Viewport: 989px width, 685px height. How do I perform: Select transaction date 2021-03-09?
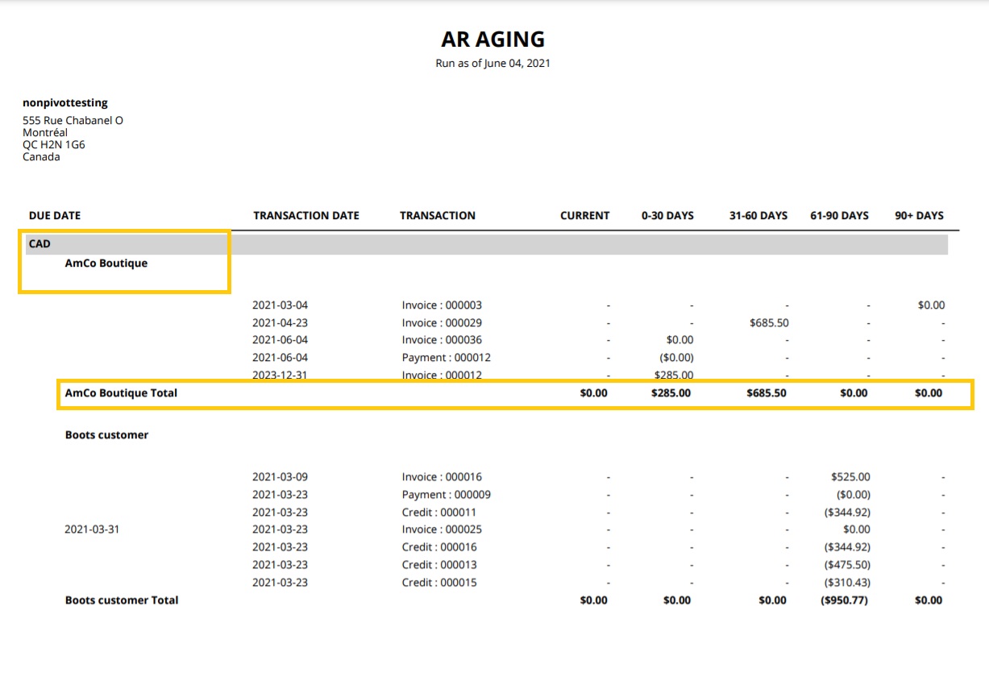(280, 476)
